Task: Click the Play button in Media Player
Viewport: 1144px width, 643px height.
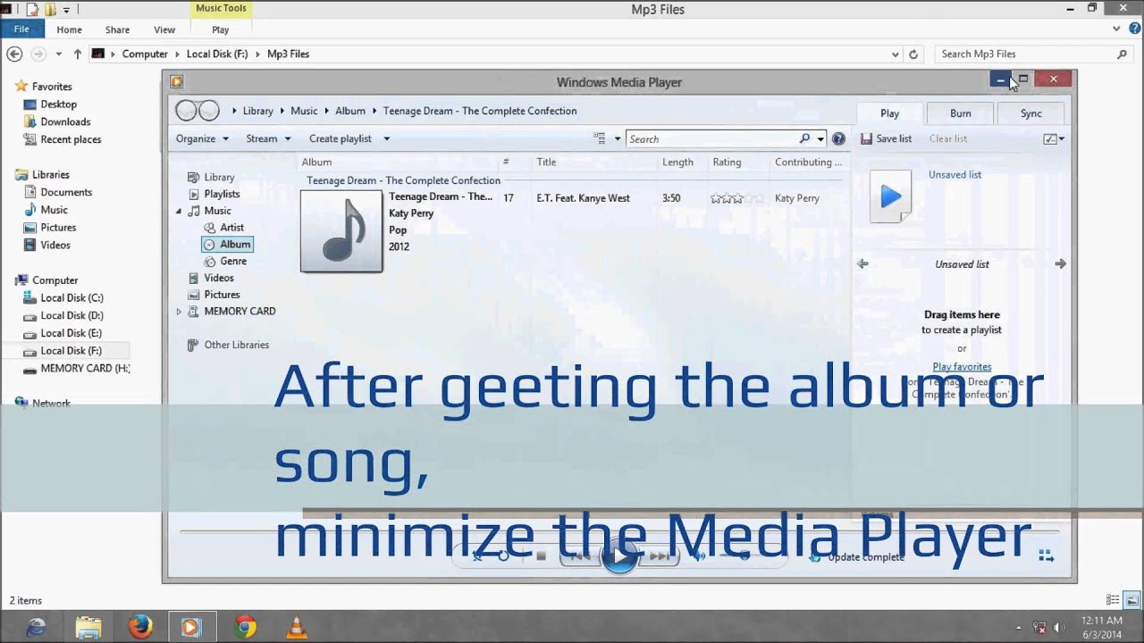Action: tap(618, 556)
